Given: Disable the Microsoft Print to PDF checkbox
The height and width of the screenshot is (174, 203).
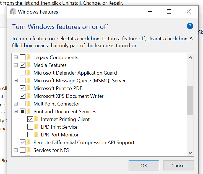Looking at the screenshot, I should pyautogui.click(x=23, y=88).
